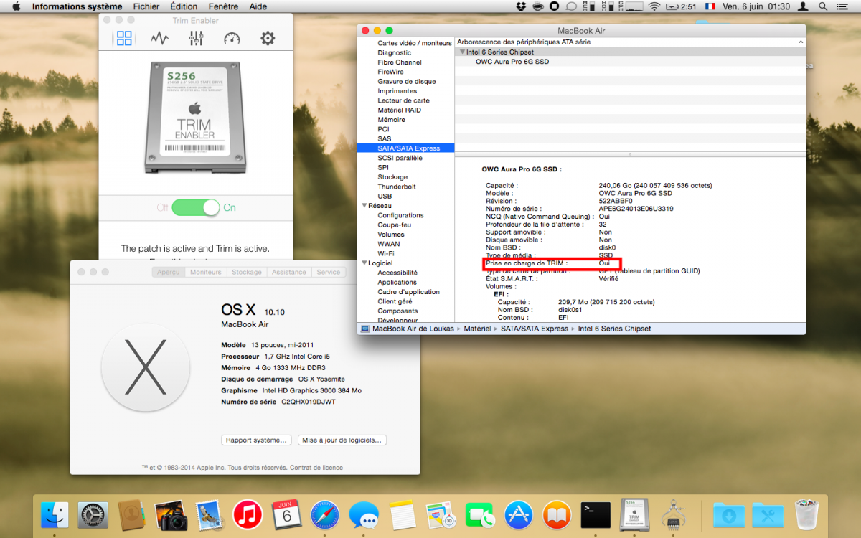Viewport: 861px width, 538px height.
Task: Open the Fenêtre menu
Action: 223,6
